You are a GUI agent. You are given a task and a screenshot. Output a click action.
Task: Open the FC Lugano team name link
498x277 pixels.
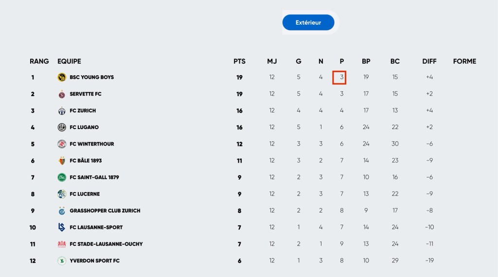pyautogui.click(x=84, y=128)
